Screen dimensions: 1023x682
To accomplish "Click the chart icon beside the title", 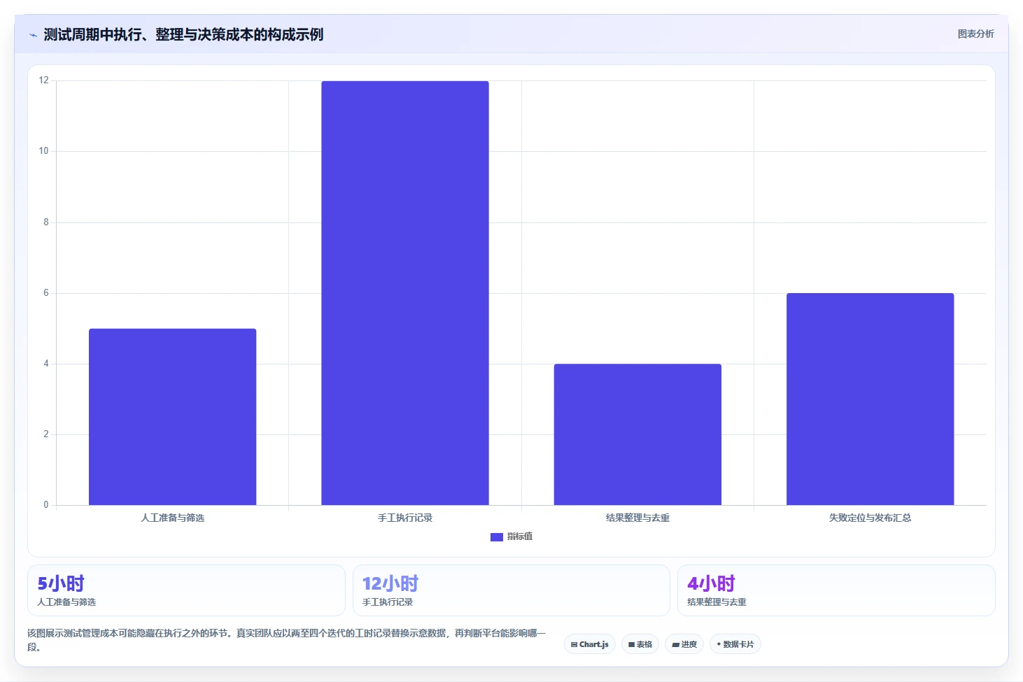I will point(33,35).
